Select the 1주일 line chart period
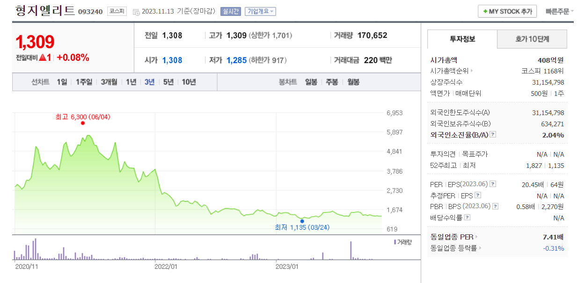 coord(84,82)
